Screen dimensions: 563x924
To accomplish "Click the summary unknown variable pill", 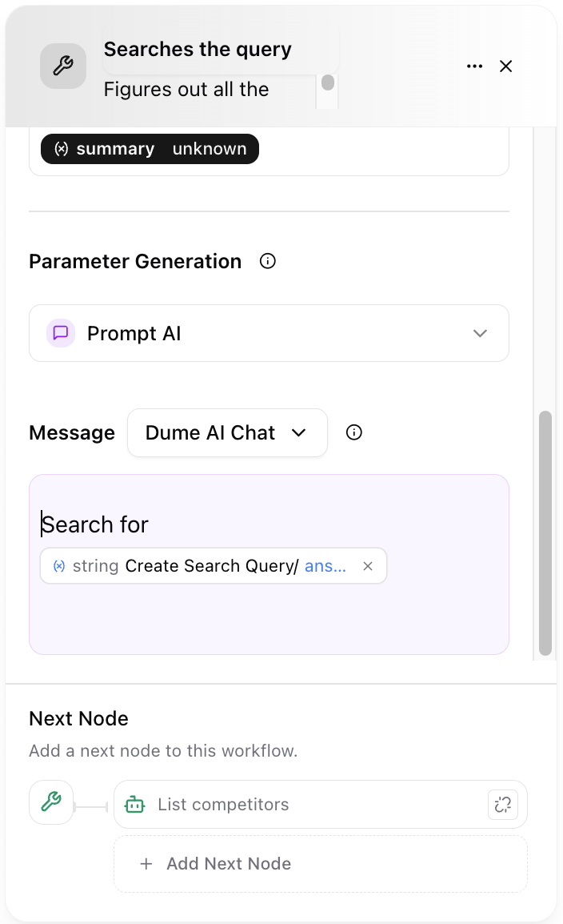I will pos(149,148).
